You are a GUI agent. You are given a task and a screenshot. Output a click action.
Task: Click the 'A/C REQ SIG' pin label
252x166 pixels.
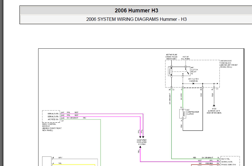coord(53,119)
